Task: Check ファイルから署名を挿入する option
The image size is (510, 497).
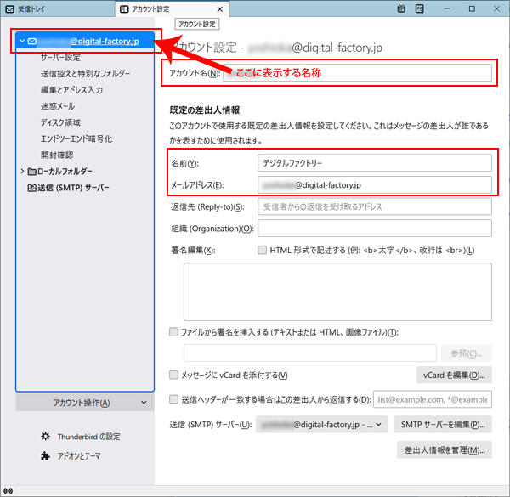Action: 174,331
